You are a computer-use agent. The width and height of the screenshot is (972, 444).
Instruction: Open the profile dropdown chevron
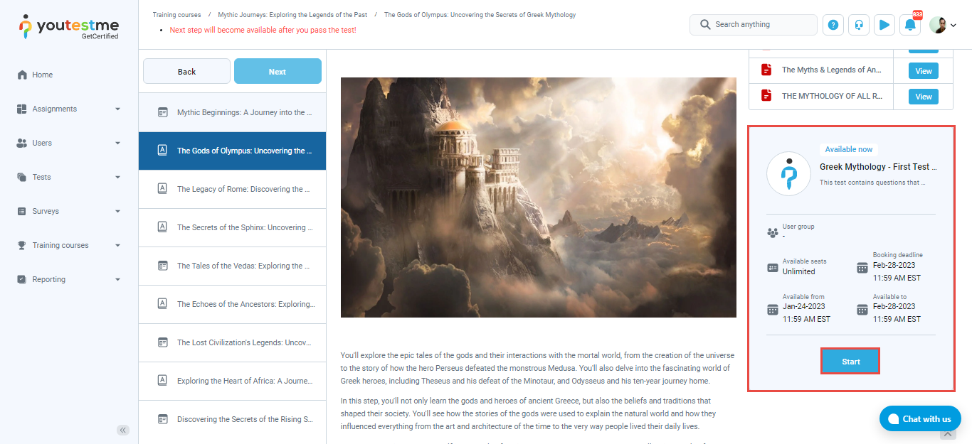(953, 26)
